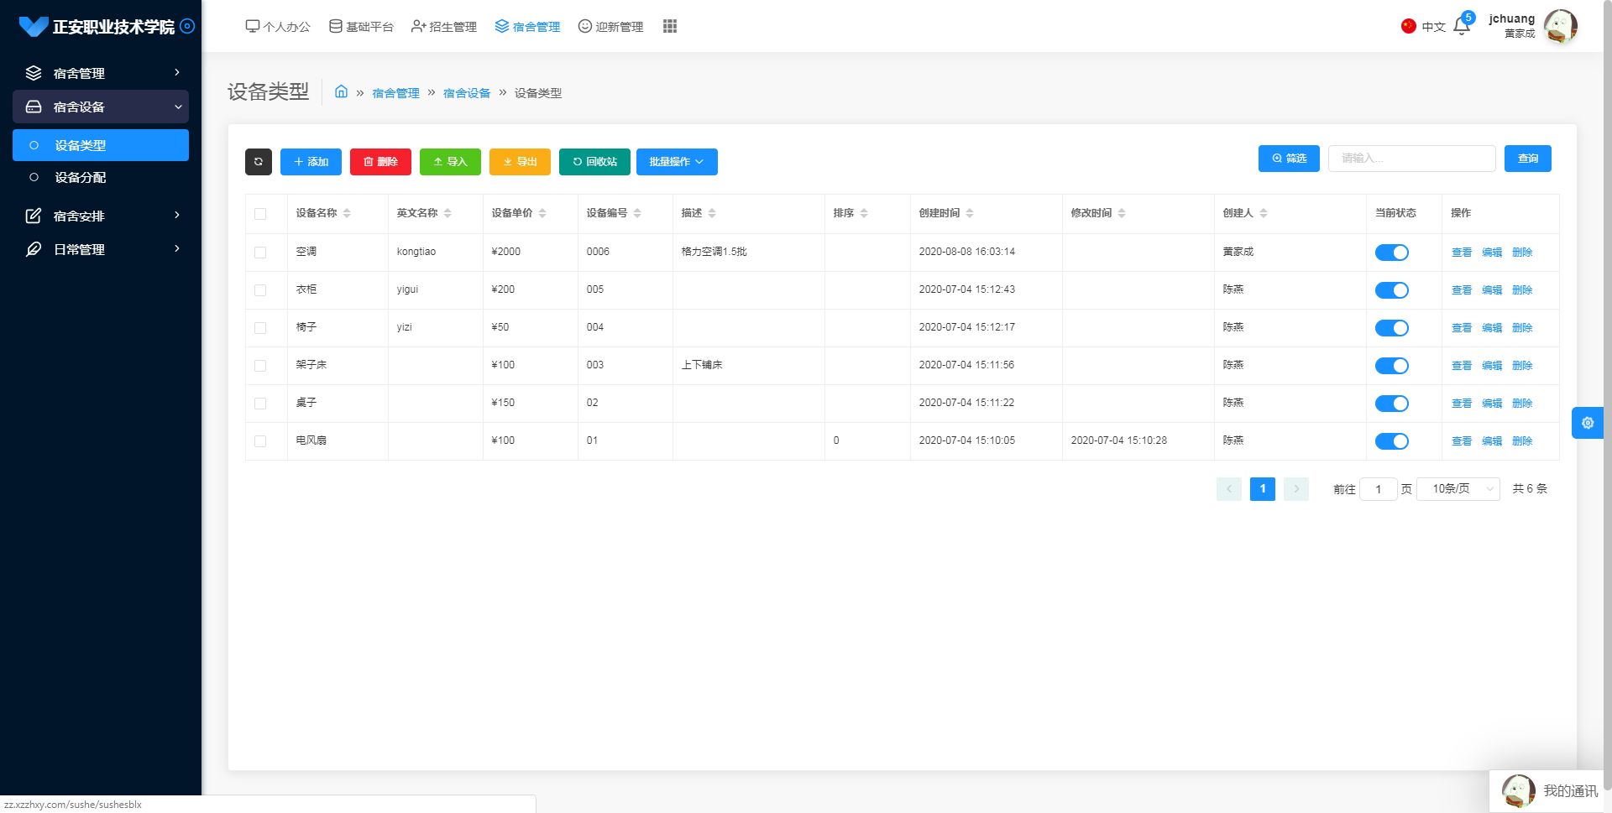
Task: Check the 椅子 row checkbox
Action: pos(260,328)
